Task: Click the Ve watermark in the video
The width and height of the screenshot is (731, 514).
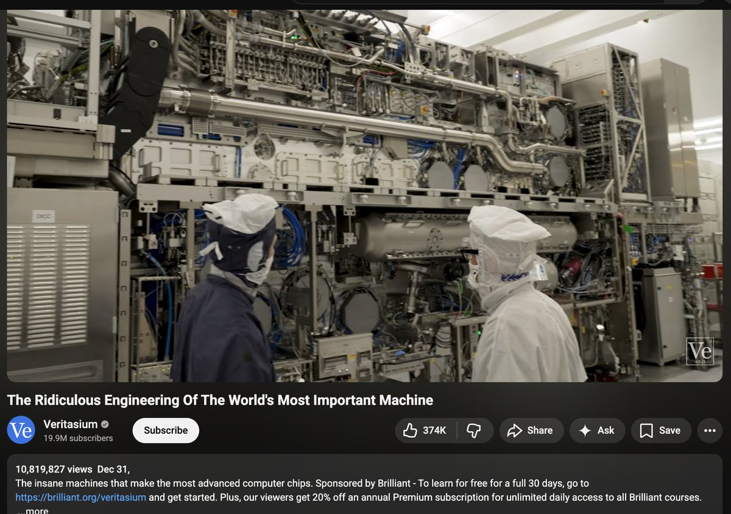Action: pyautogui.click(x=699, y=352)
